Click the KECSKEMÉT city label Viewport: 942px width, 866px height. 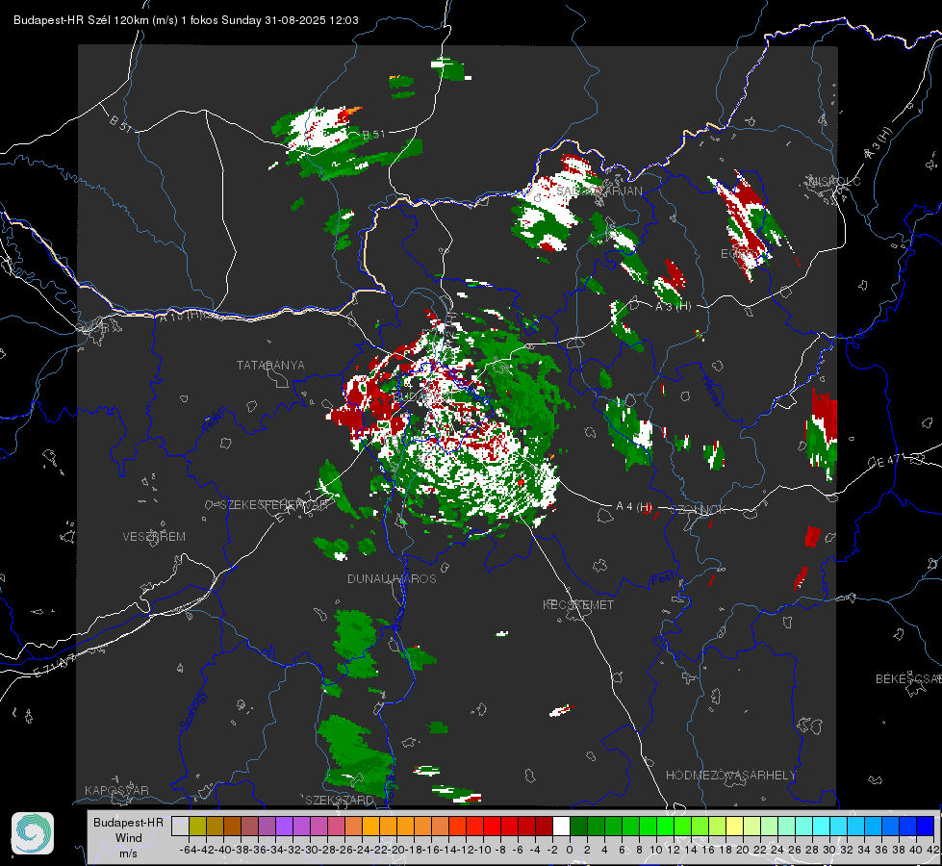point(578,604)
